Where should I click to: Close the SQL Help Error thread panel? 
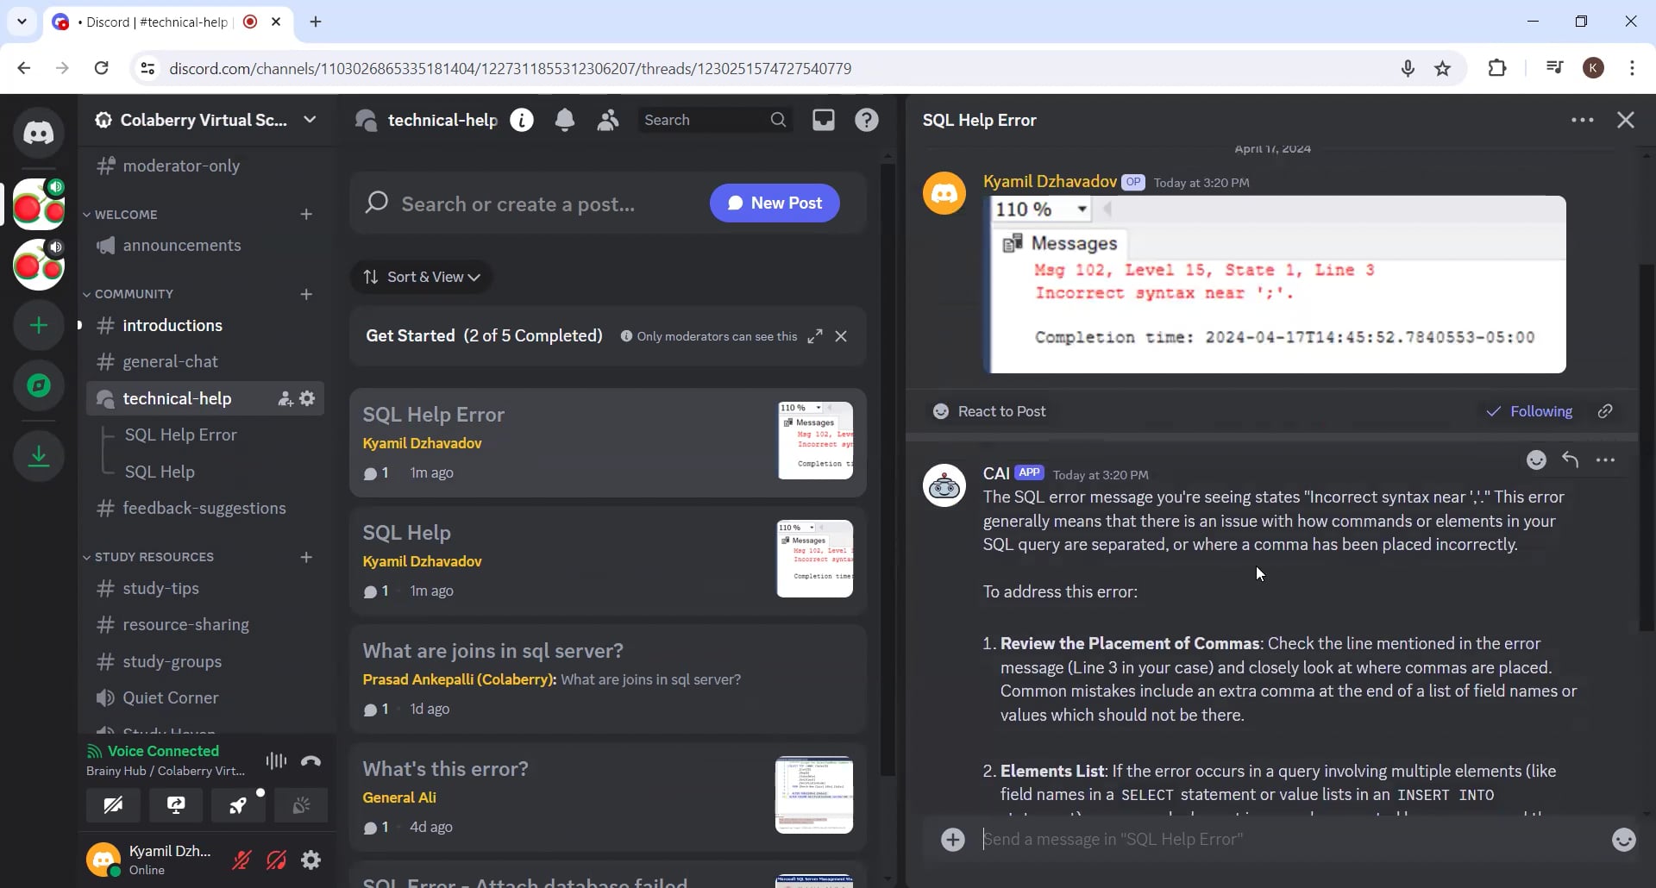coord(1626,120)
